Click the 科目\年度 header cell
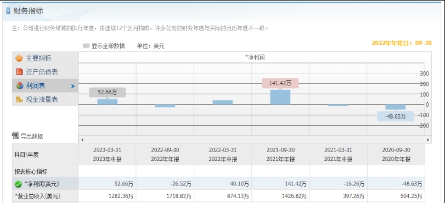The image size is (445, 203). [x=45, y=155]
